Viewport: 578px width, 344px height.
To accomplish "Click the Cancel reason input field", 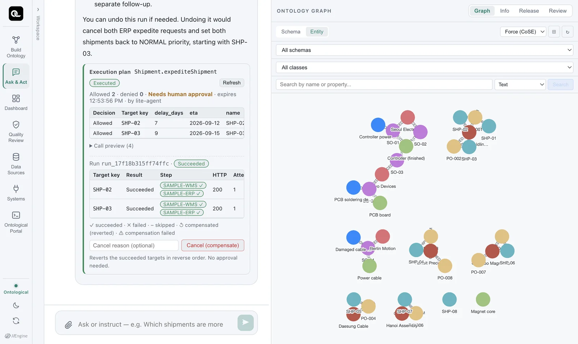I will coord(134,245).
